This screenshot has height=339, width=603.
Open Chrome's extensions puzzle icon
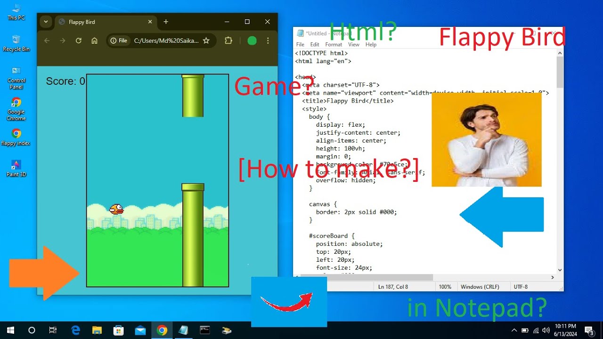click(228, 40)
